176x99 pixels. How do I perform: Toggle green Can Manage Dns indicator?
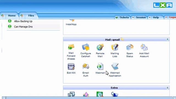pyautogui.click(x=10, y=26)
